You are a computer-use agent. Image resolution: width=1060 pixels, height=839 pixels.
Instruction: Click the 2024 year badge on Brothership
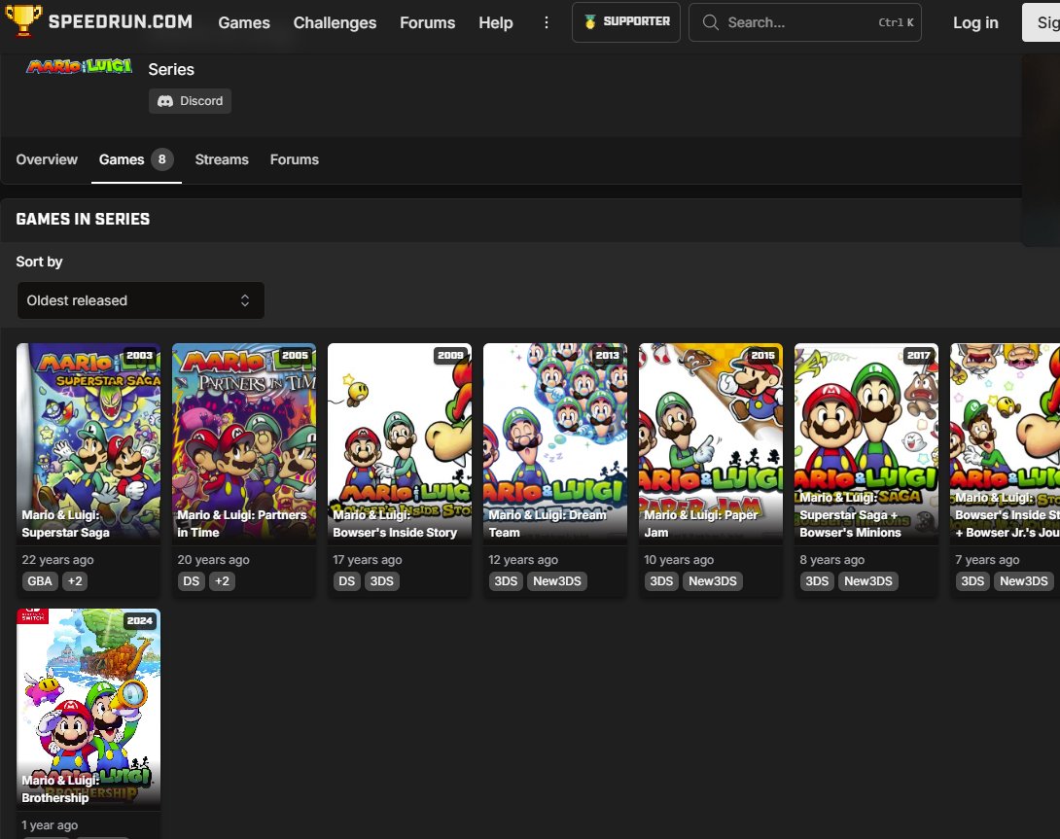139,620
